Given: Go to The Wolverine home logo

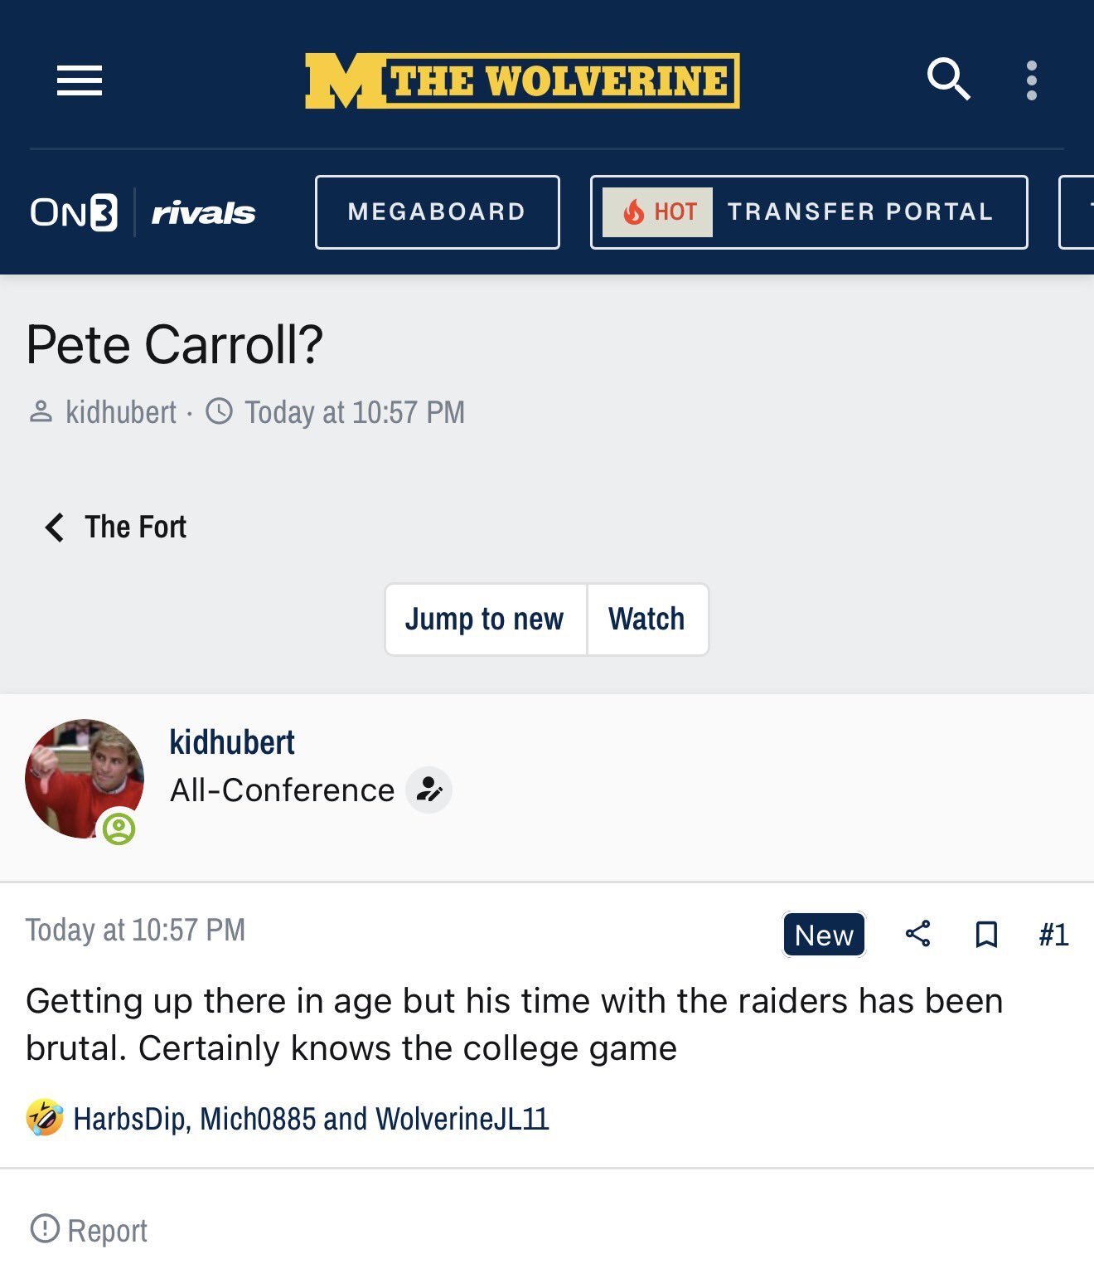Looking at the screenshot, I should (522, 81).
